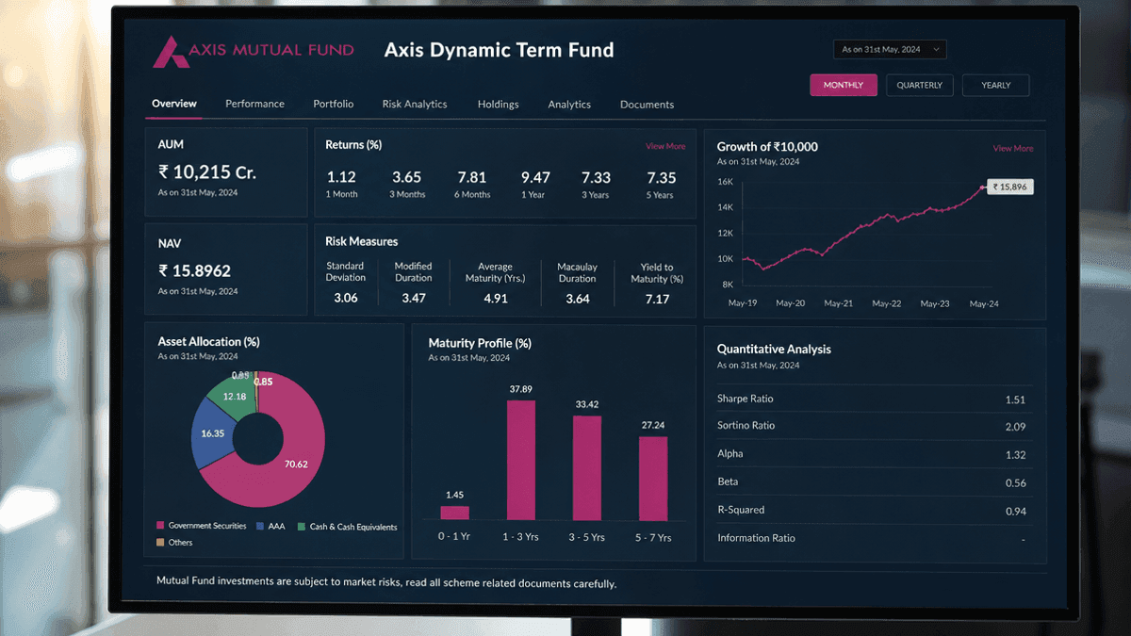Click the AUM value ₹ 10,215 Cr.
Image resolution: width=1131 pixels, height=636 pixels.
point(206,171)
